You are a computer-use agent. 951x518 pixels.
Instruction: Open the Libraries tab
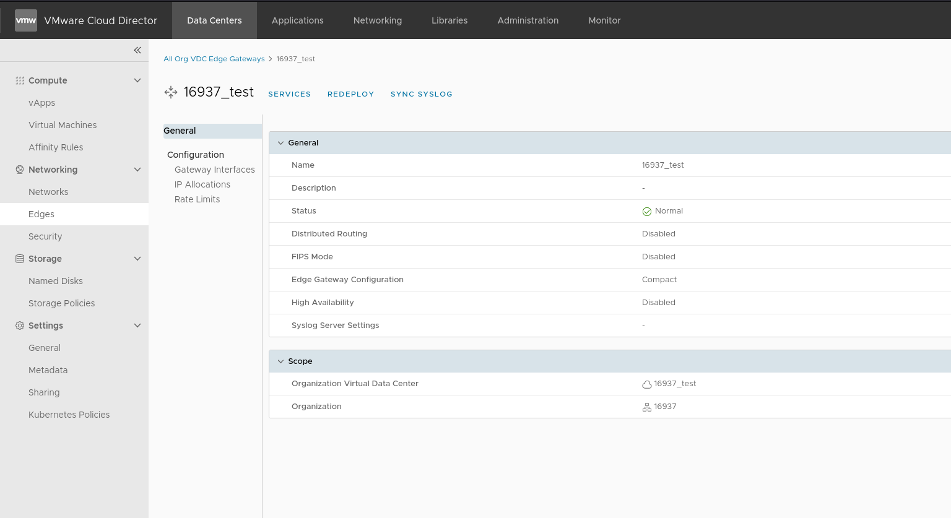(x=449, y=20)
